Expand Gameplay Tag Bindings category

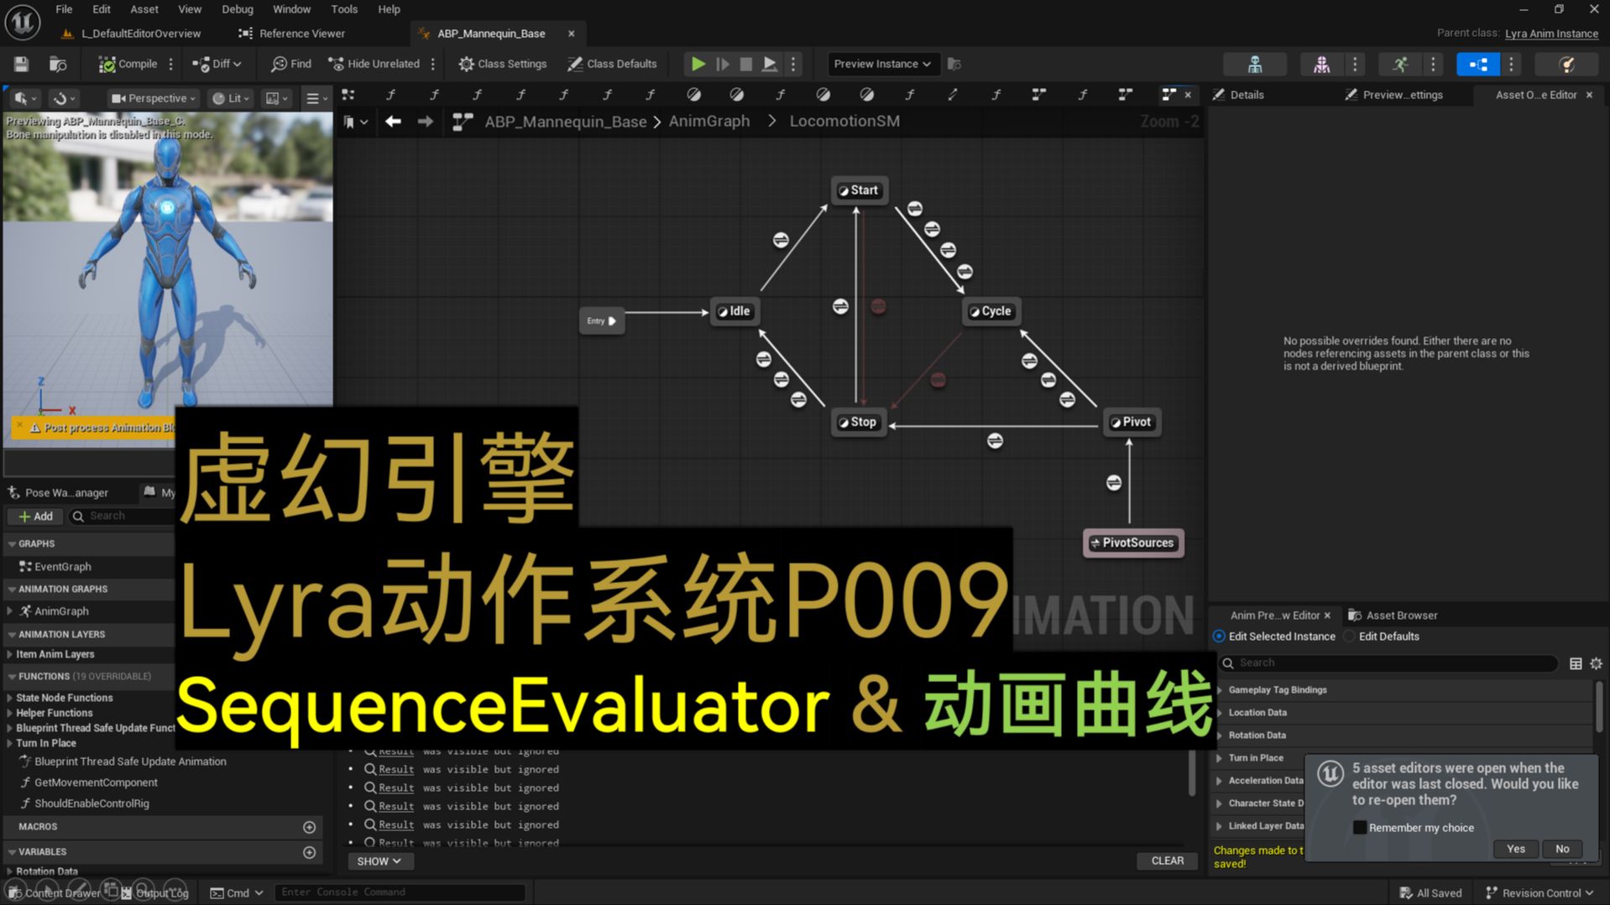click(x=1220, y=690)
